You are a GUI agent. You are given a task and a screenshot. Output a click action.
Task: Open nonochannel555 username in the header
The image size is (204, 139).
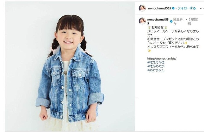159,8
